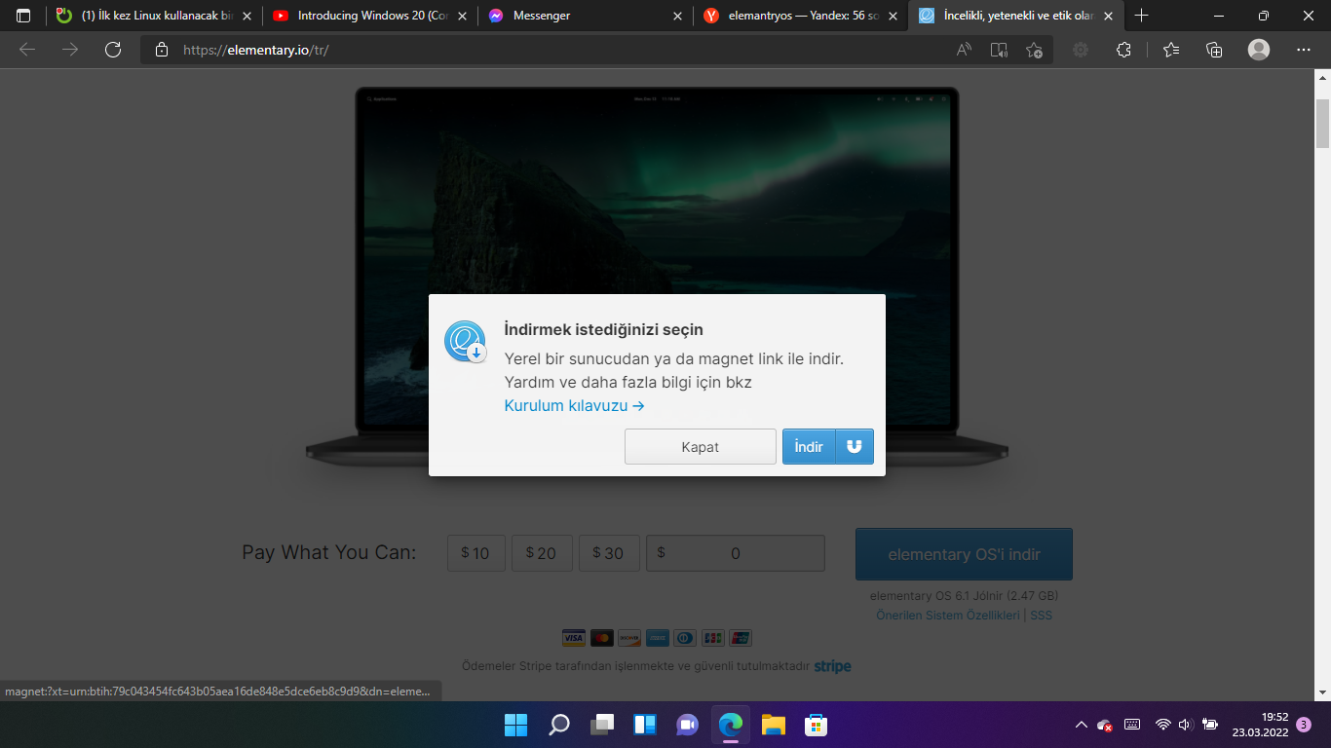Switch to the Messenger tab
This screenshot has width=1331, height=748.
(585, 16)
